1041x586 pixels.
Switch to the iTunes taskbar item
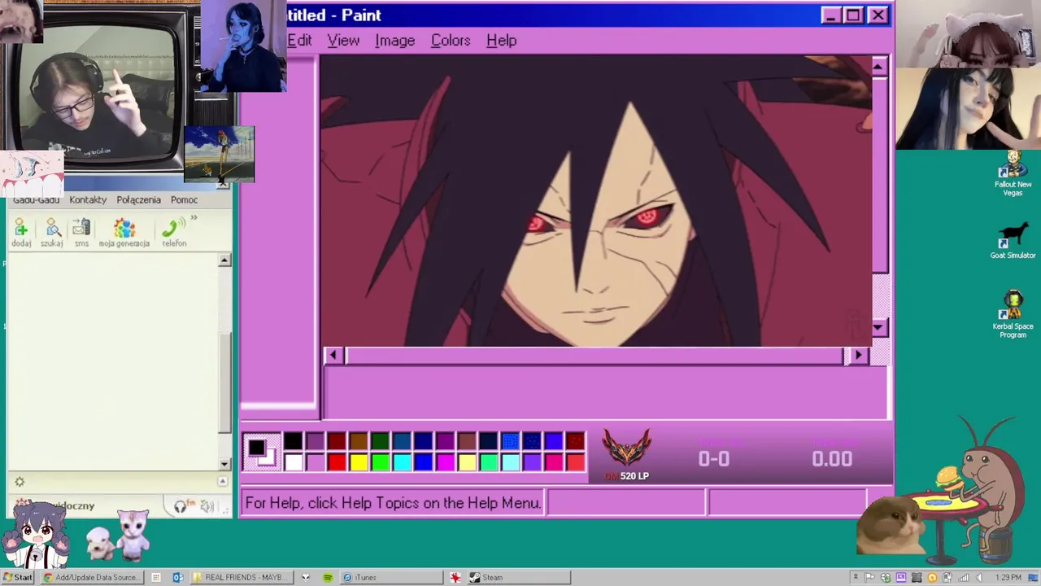click(x=390, y=577)
